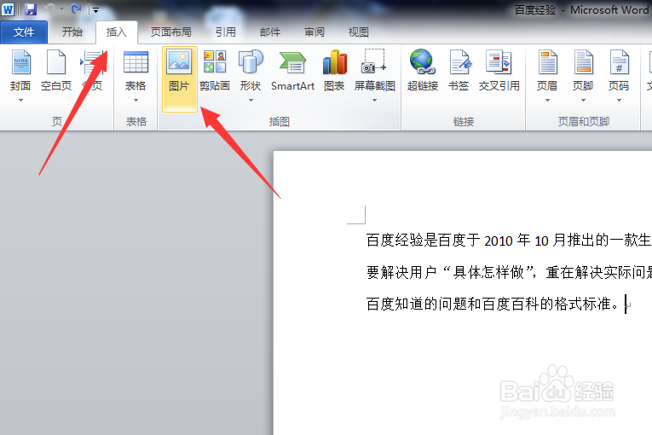The image size is (652, 435).
Task: Insert a 图表 chart
Action: tap(334, 70)
